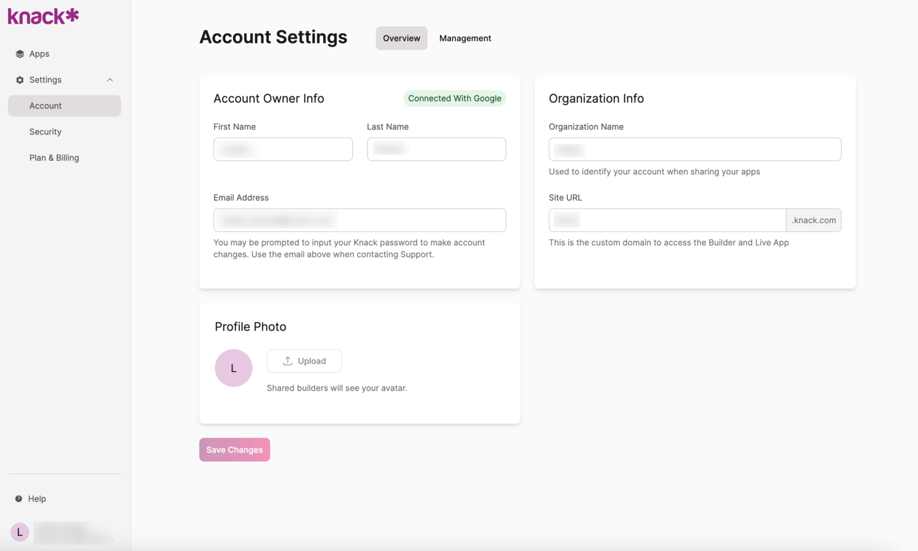Click inside the First Name field

pos(283,149)
